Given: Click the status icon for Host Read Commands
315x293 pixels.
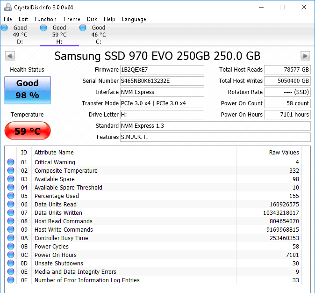Looking at the screenshot, I should coord(11,221).
